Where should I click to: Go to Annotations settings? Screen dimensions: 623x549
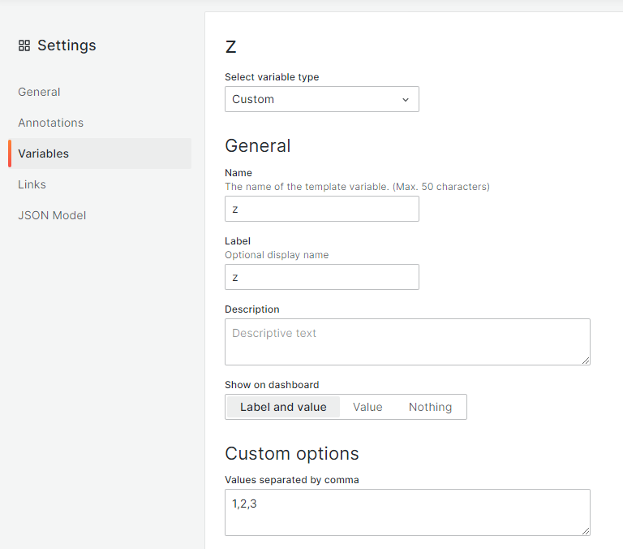pos(50,123)
